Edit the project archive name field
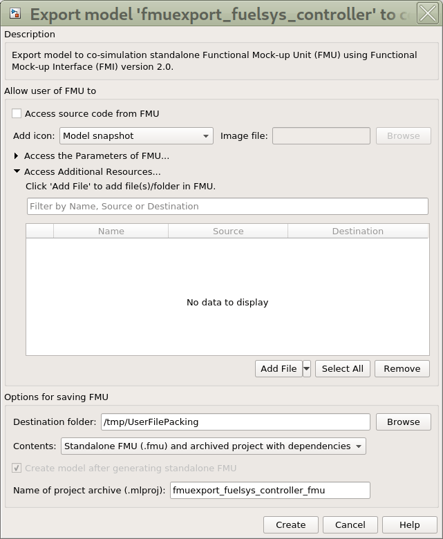The width and height of the screenshot is (443, 539). point(270,491)
